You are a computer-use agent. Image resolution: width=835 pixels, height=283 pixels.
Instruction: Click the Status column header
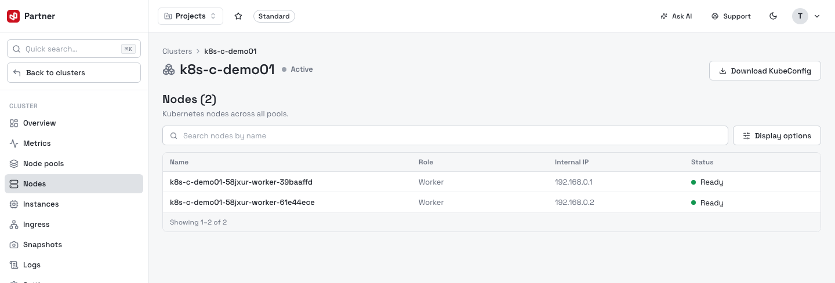pos(702,162)
